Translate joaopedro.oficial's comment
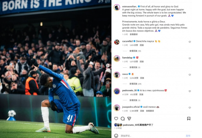The width and height of the screenshot is (202, 138). (150, 111)
